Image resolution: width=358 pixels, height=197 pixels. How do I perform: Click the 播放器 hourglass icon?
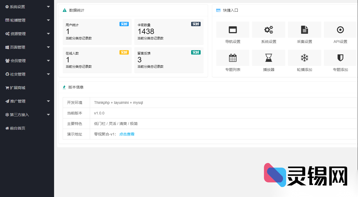[x=268, y=58]
